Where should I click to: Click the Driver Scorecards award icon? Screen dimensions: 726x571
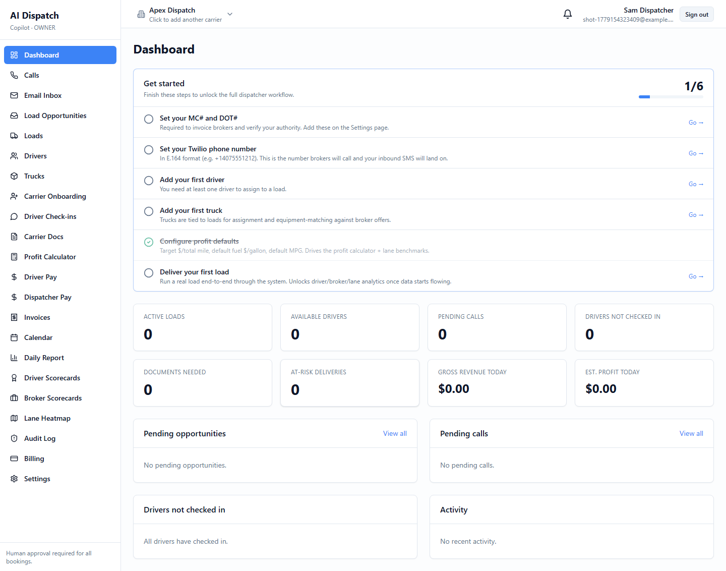point(14,378)
